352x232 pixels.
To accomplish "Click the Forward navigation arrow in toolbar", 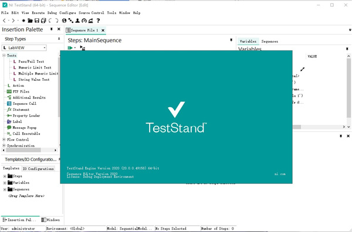I will [x=13, y=21].
